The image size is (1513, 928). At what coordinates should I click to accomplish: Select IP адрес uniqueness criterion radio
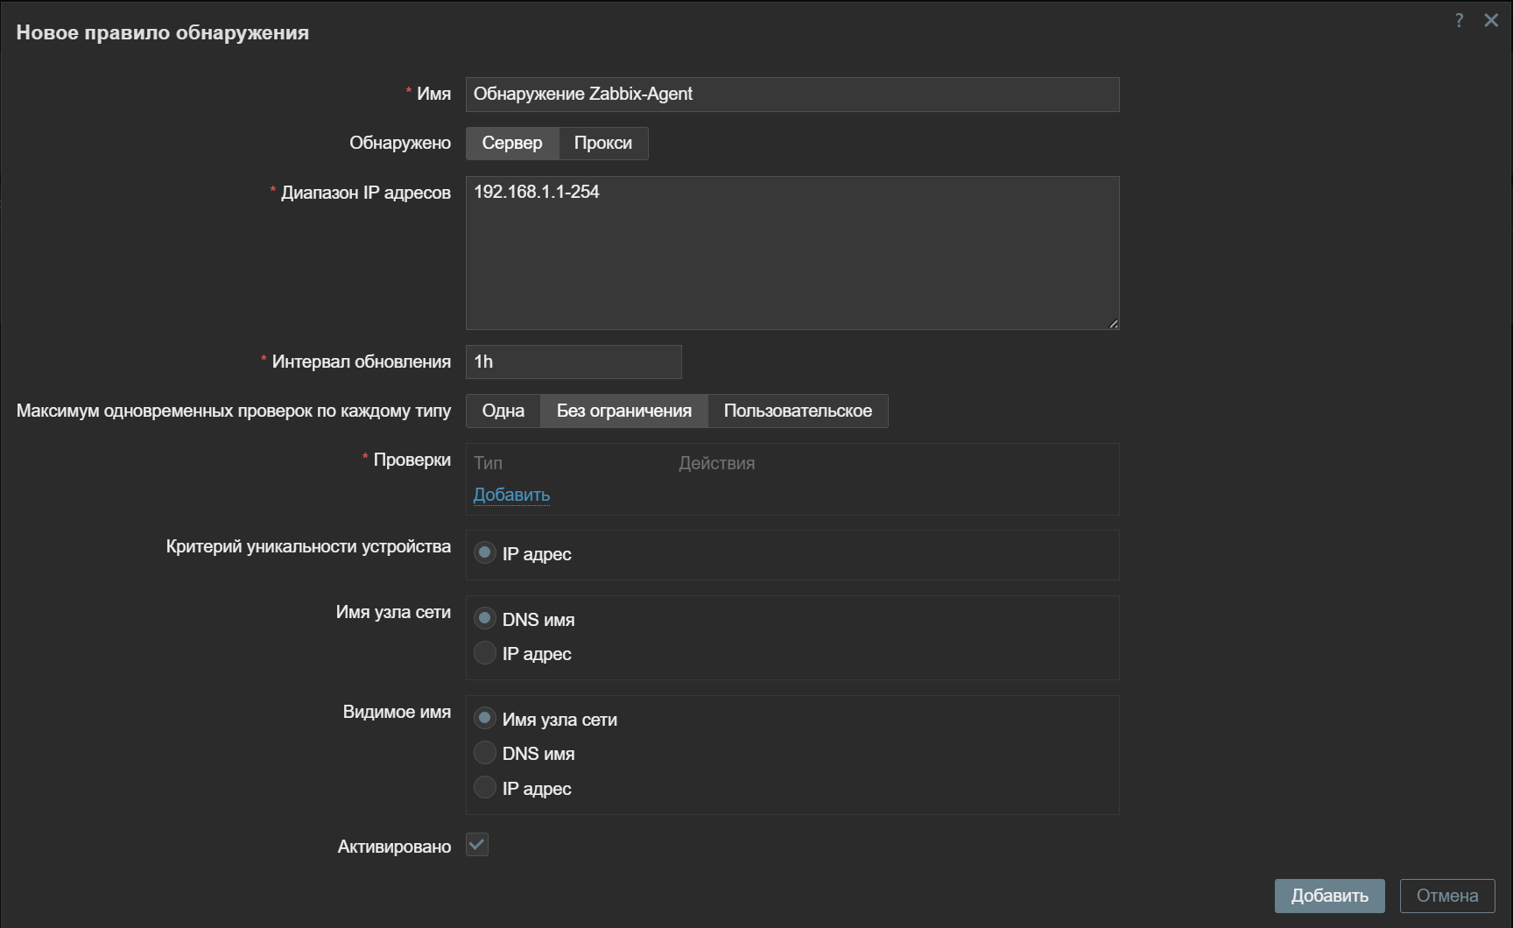pyautogui.click(x=485, y=553)
